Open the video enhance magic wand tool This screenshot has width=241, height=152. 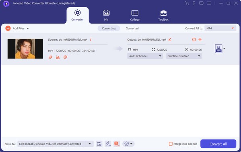click(50, 58)
